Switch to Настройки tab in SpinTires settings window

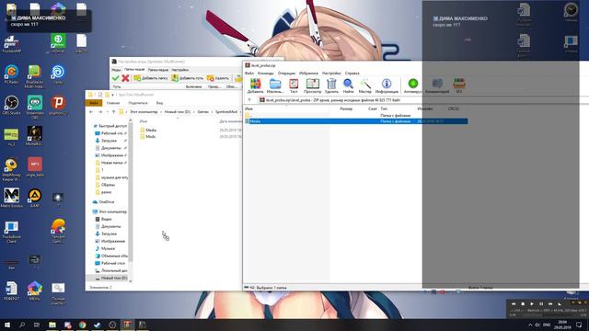tap(180, 70)
